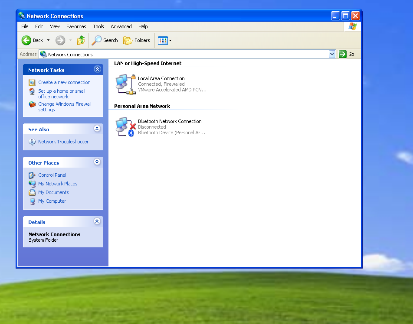Open the Back button history dropdown arrow
Viewport: 413px width, 324px height.
tap(48, 40)
